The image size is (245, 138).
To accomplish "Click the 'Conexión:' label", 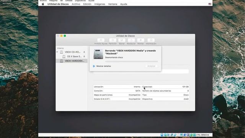I will coord(98,91).
